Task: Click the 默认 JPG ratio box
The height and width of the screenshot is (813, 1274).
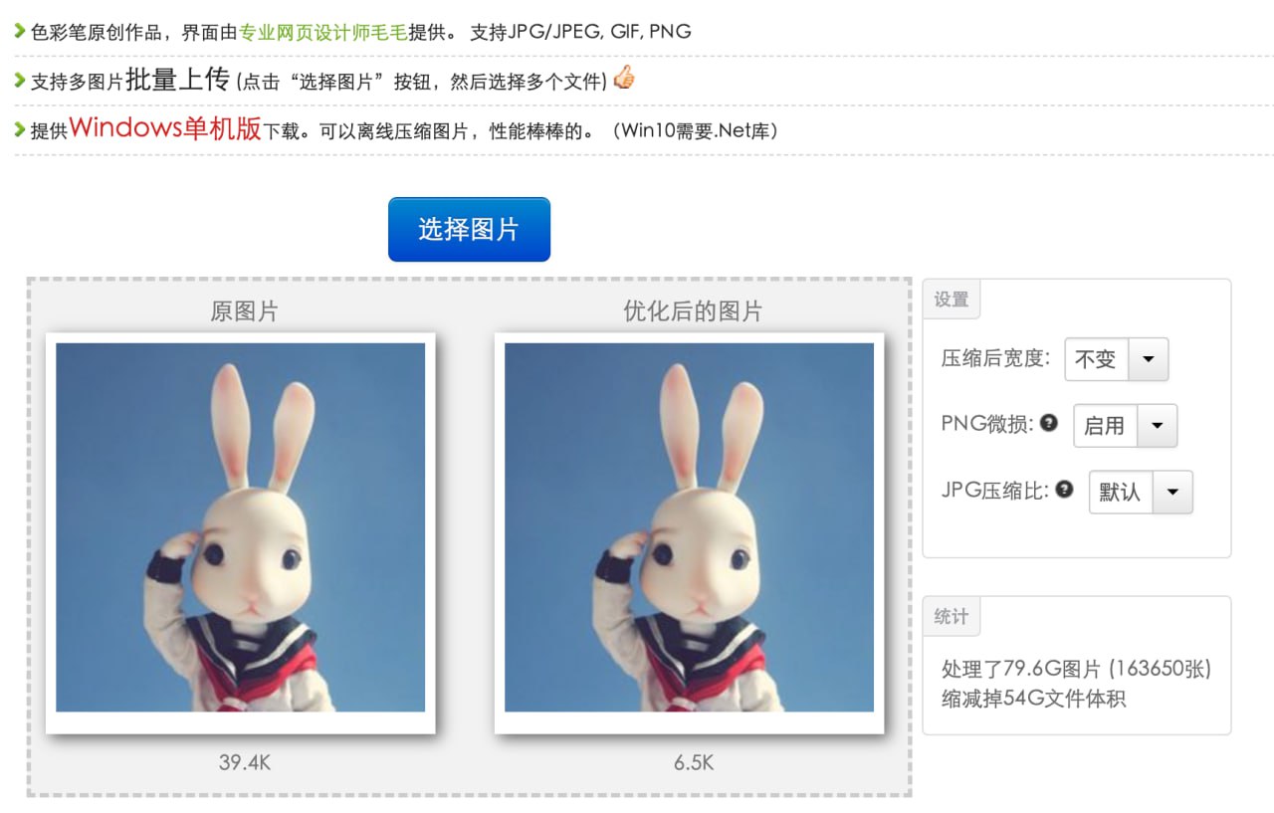Action: (x=1122, y=492)
